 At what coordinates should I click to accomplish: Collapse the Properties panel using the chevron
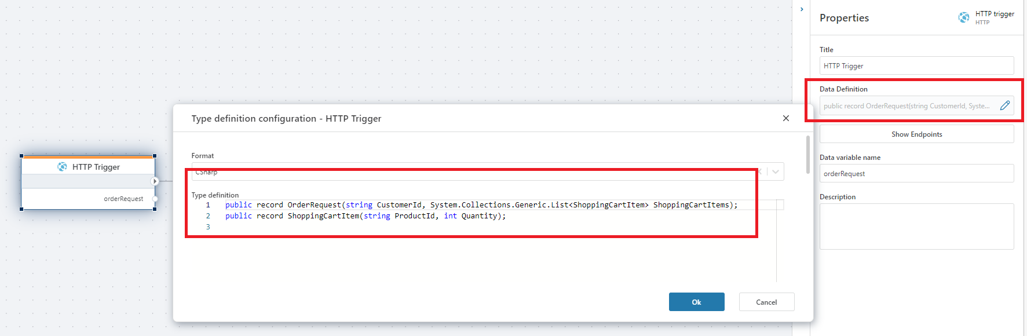point(802,9)
